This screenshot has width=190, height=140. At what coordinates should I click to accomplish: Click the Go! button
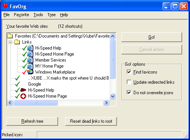click(151, 37)
